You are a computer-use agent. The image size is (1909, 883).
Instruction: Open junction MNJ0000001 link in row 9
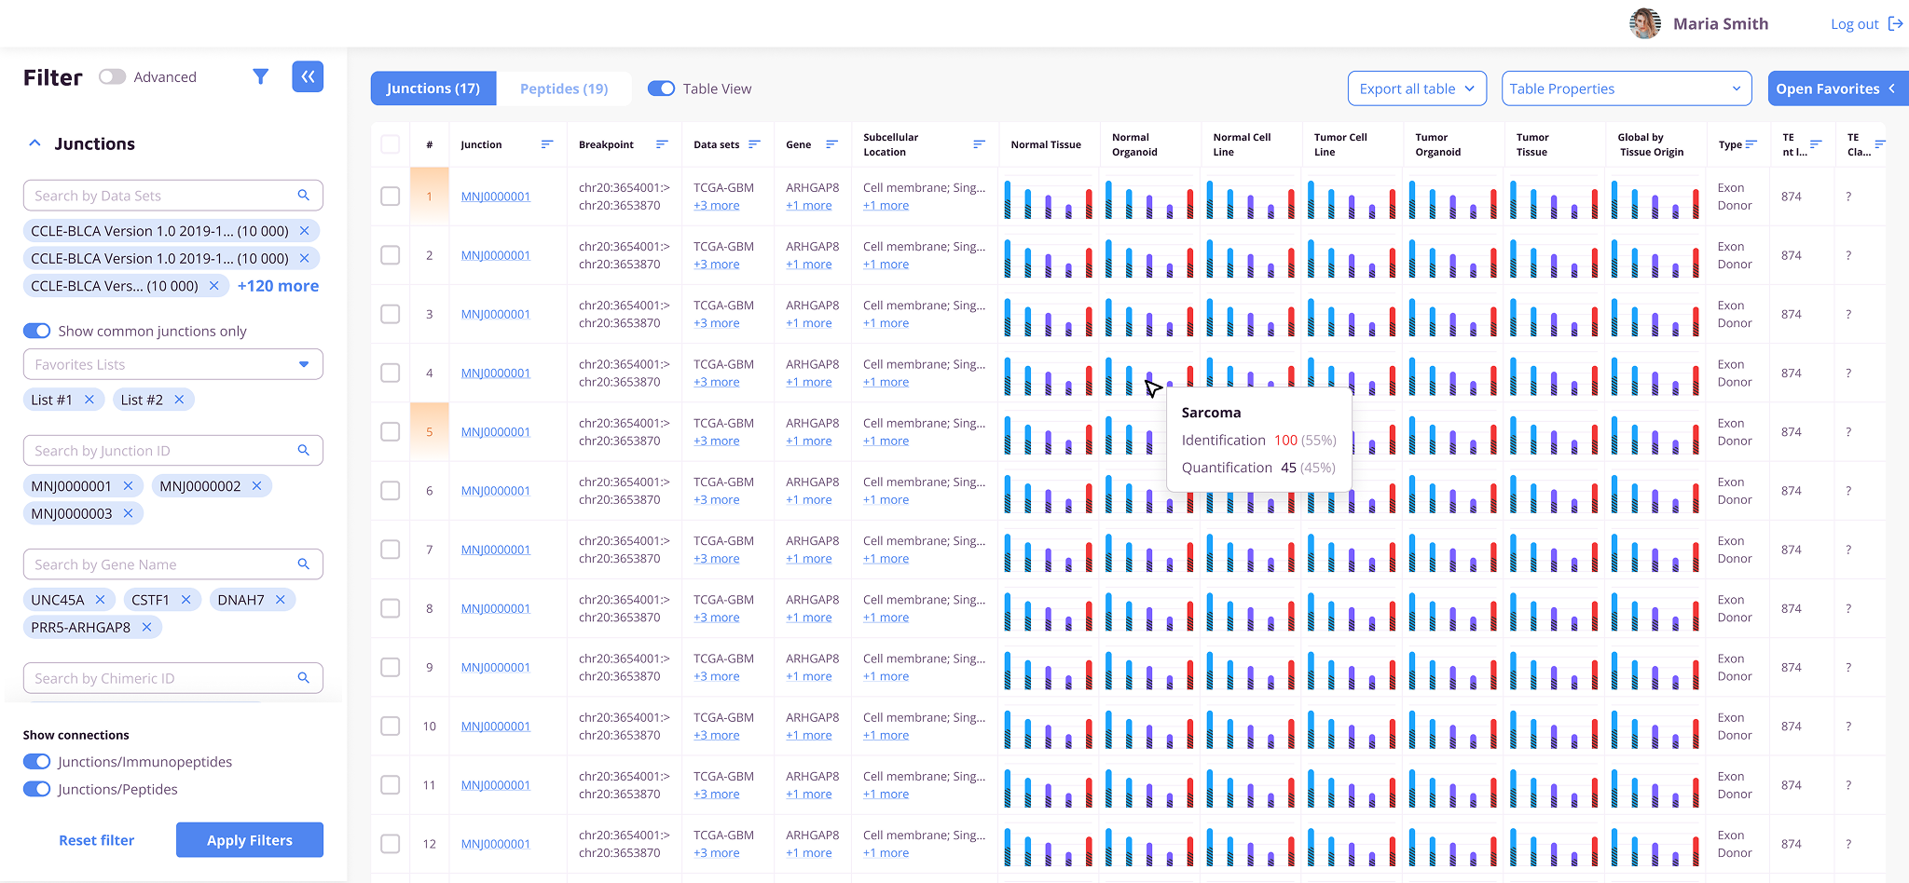coord(496,668)
